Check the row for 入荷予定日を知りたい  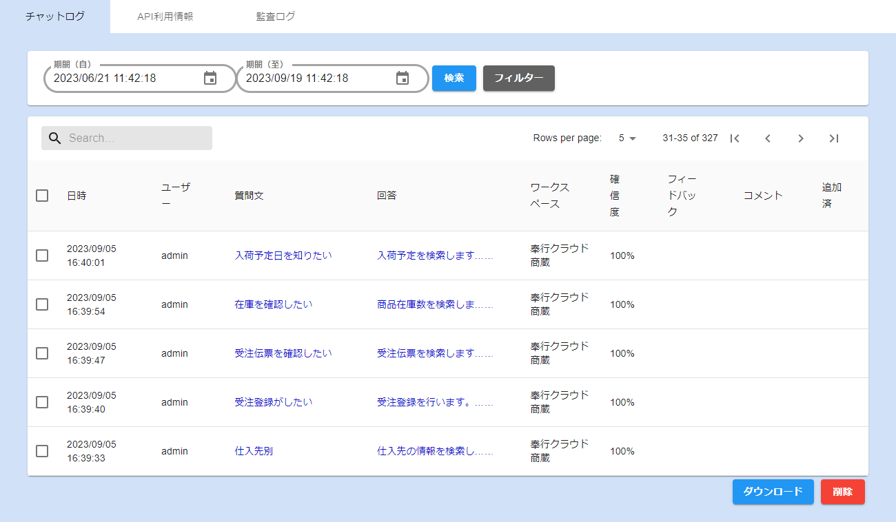tap(42, 255)
